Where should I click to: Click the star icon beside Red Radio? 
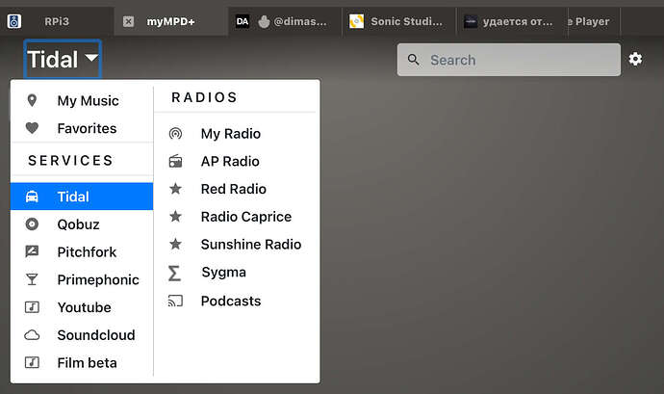(175, 189)
